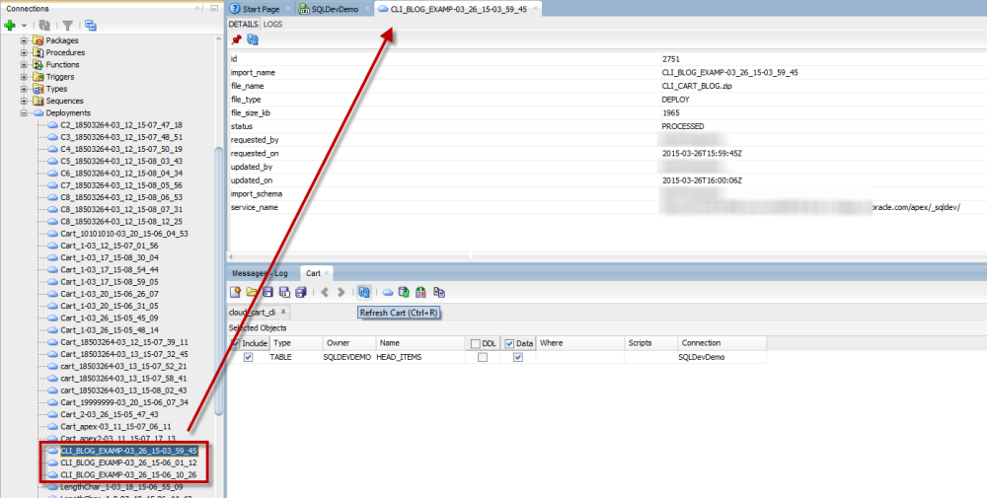This screenshot has height=498, width=987.
Task: Click the New Cart icon
Action: pos(235,292)
